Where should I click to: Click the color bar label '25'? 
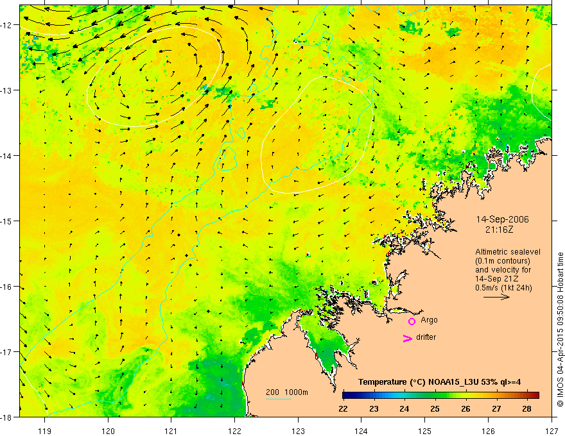pos(435,409)
